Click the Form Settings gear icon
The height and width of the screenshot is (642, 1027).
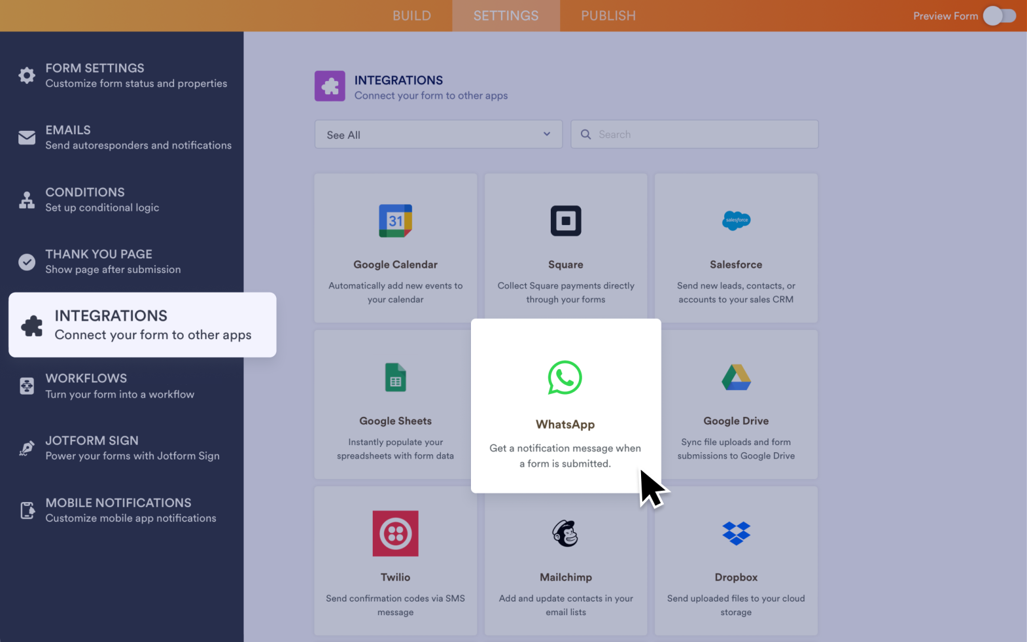point(27,75)
